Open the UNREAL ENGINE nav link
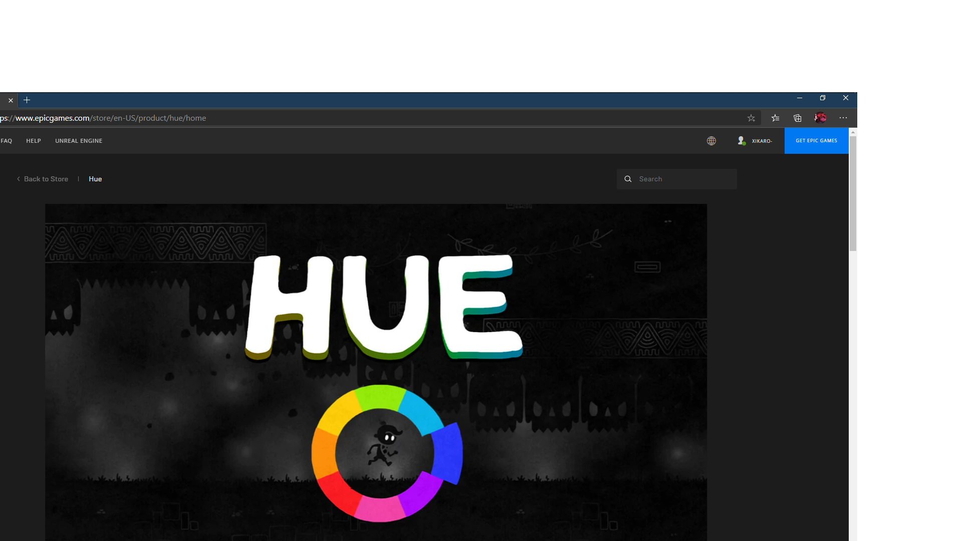This screenshot has height=541, width=962. [79, 141]
